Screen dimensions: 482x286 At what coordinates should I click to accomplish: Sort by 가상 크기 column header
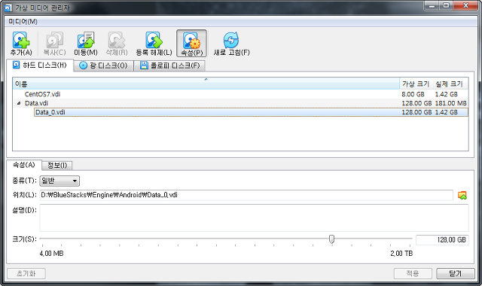coord(416,84)
